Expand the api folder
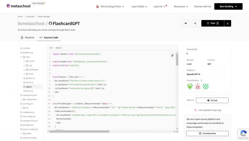 24,65
